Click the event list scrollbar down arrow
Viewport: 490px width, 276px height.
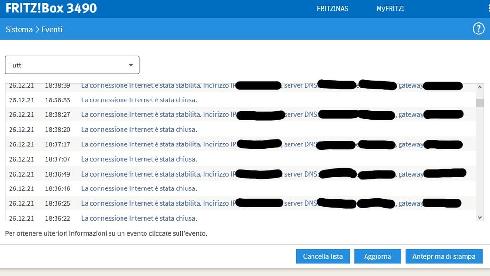point(480,217)
